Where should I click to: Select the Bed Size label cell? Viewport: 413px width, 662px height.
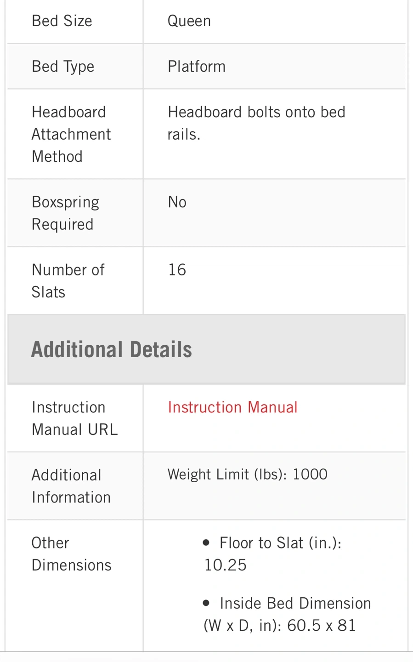(62, 21)
